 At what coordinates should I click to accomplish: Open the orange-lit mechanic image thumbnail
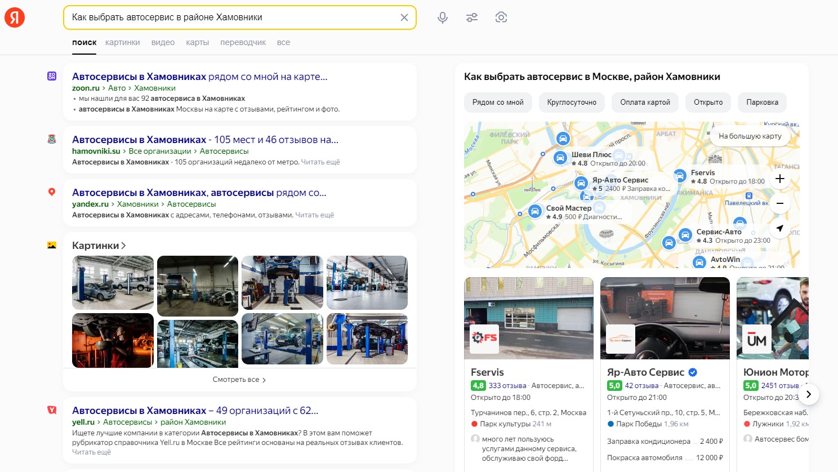tap(113, 340)
